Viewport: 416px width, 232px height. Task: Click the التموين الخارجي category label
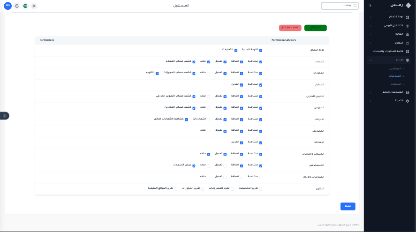point(315,96)
